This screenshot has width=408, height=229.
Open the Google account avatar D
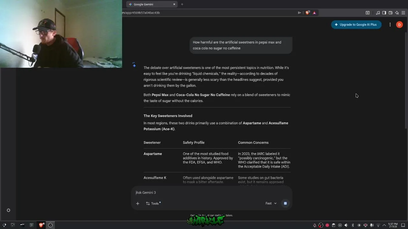pos(399,24)
